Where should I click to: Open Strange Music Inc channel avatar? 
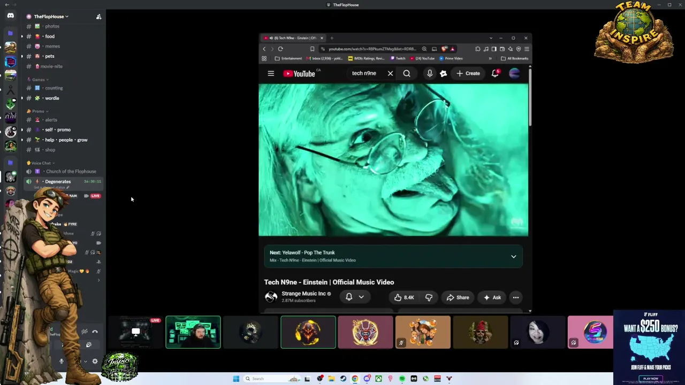[271, 297]
